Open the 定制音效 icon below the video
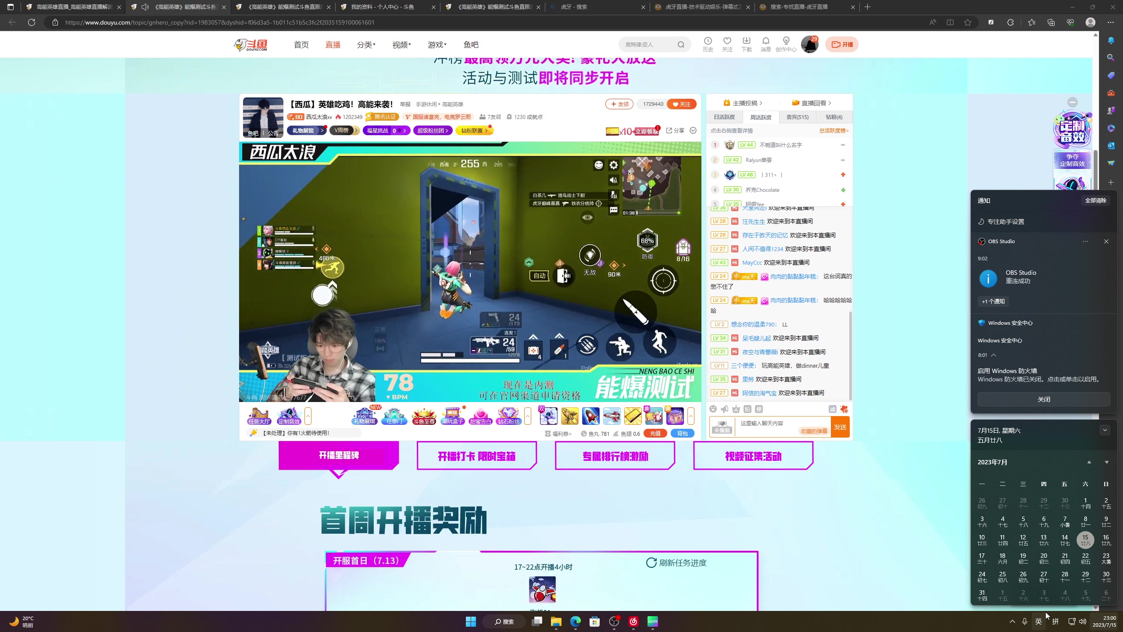Image resolution: width=1123 pixels, height=632 pixels. tap(289, 416)
